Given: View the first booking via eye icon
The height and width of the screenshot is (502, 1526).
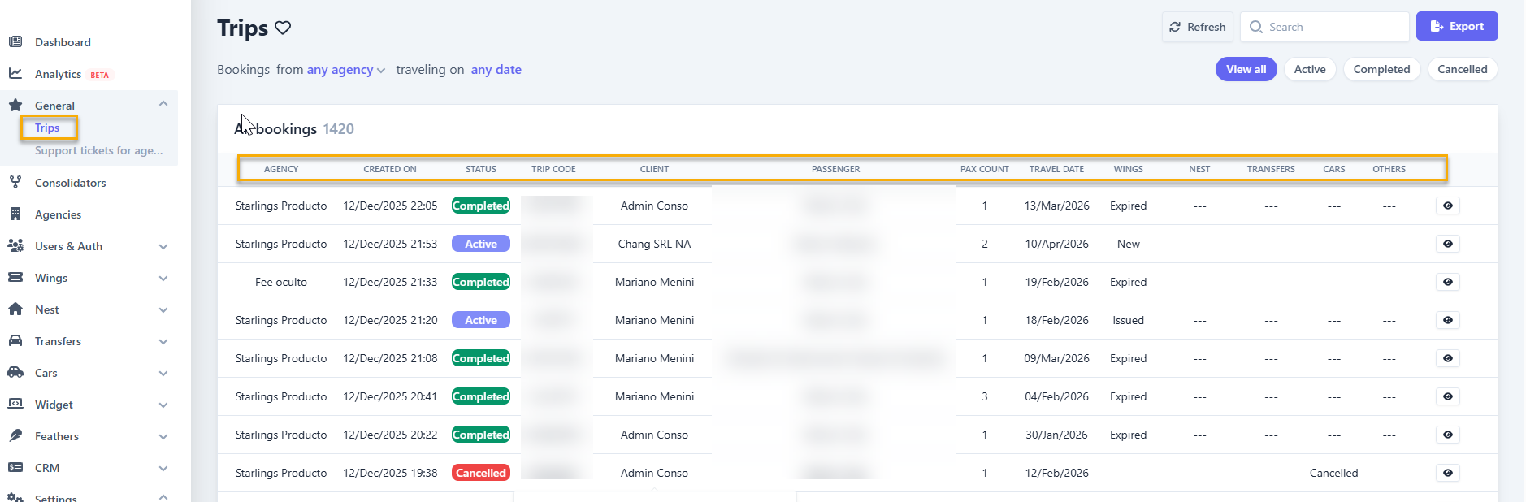Looking at the screenshot, I should [x=1447, y=206].
